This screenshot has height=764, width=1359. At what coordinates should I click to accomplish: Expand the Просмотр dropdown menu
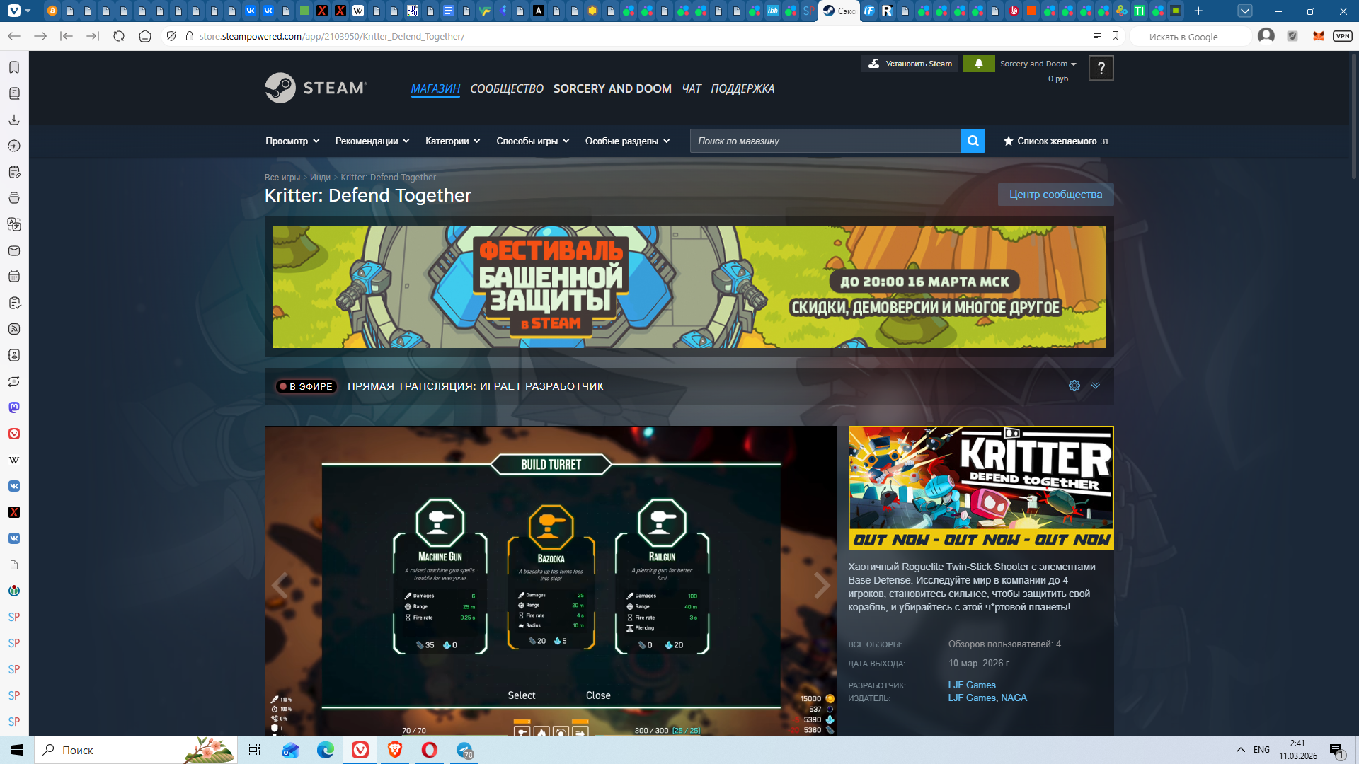click(292, 141)
